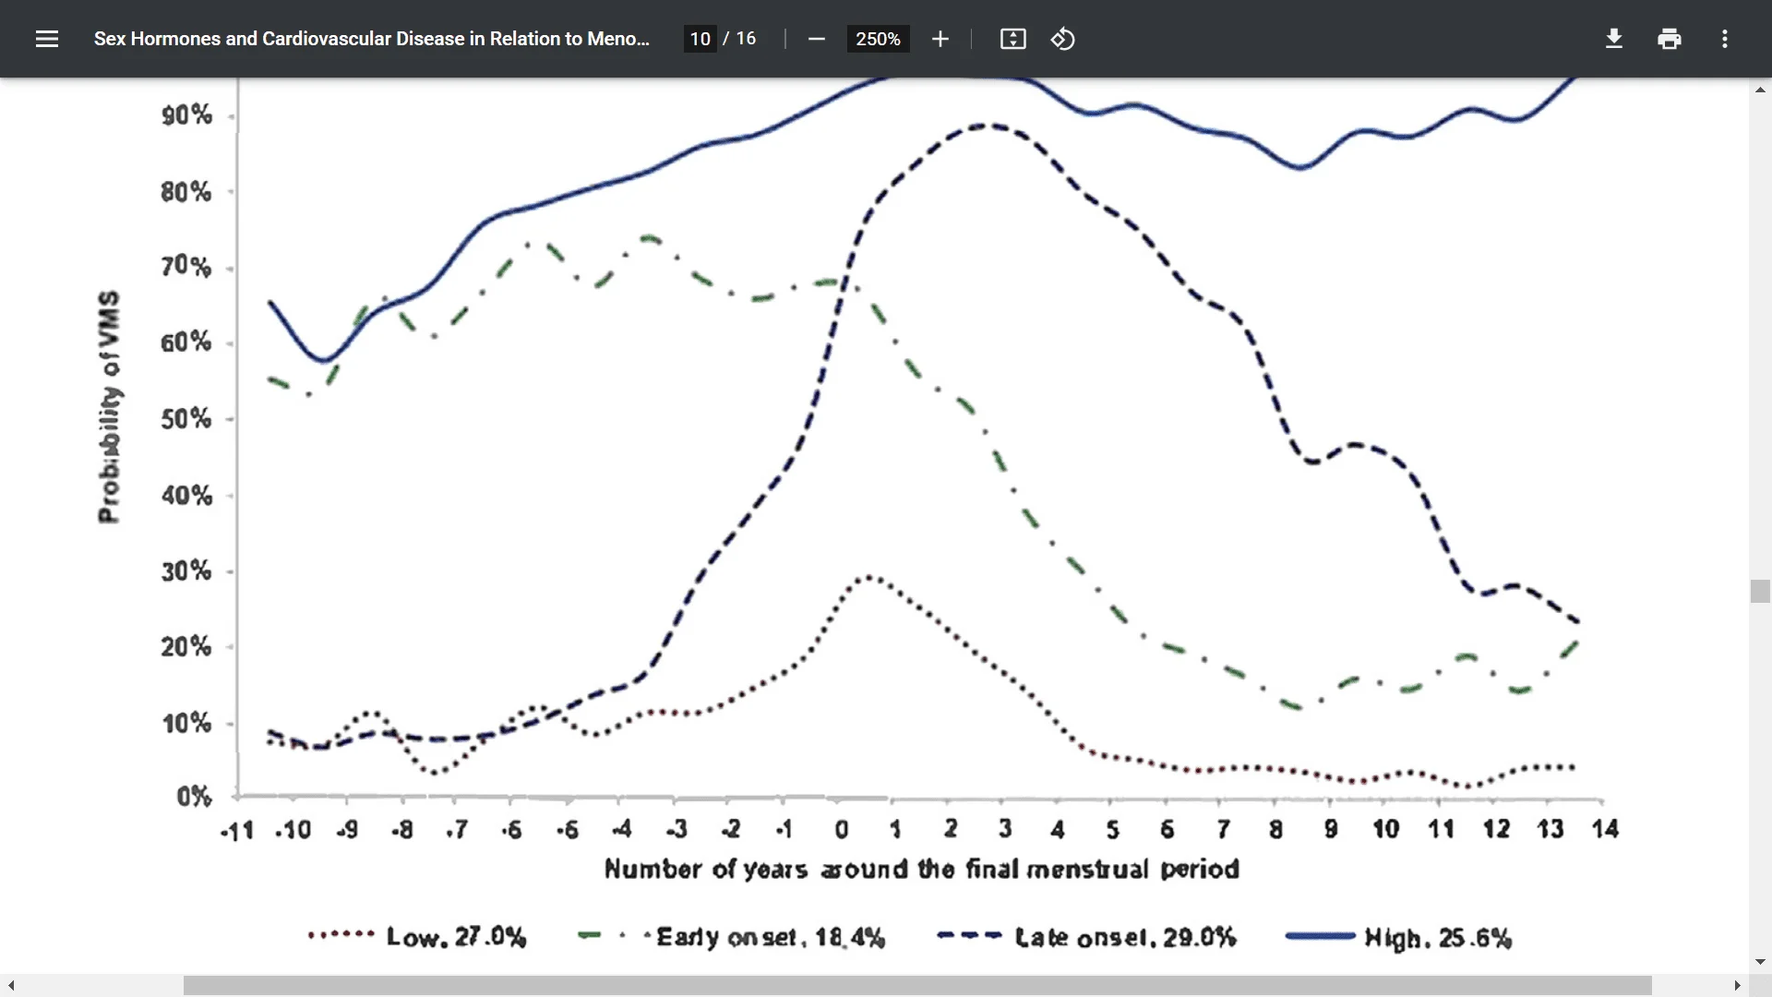Screen dimensions: 1772x997
Task: Click the 20% y-axis tick label
Action: tap(186, 647)
